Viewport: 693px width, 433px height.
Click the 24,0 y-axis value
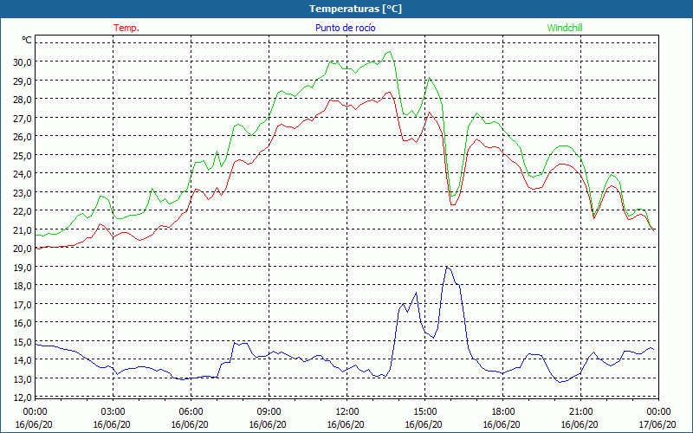[23, 174]
